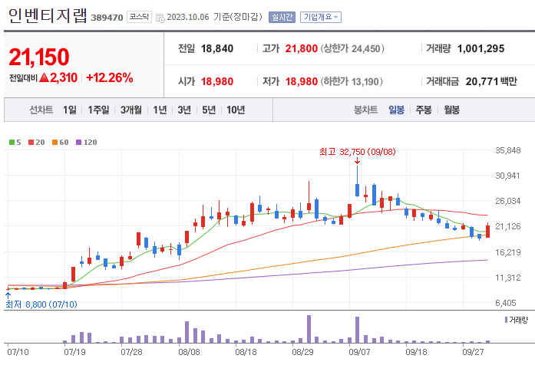Click the previous close value 18,840
This screenshot has width=535, height=365.
tap(217, 49)
